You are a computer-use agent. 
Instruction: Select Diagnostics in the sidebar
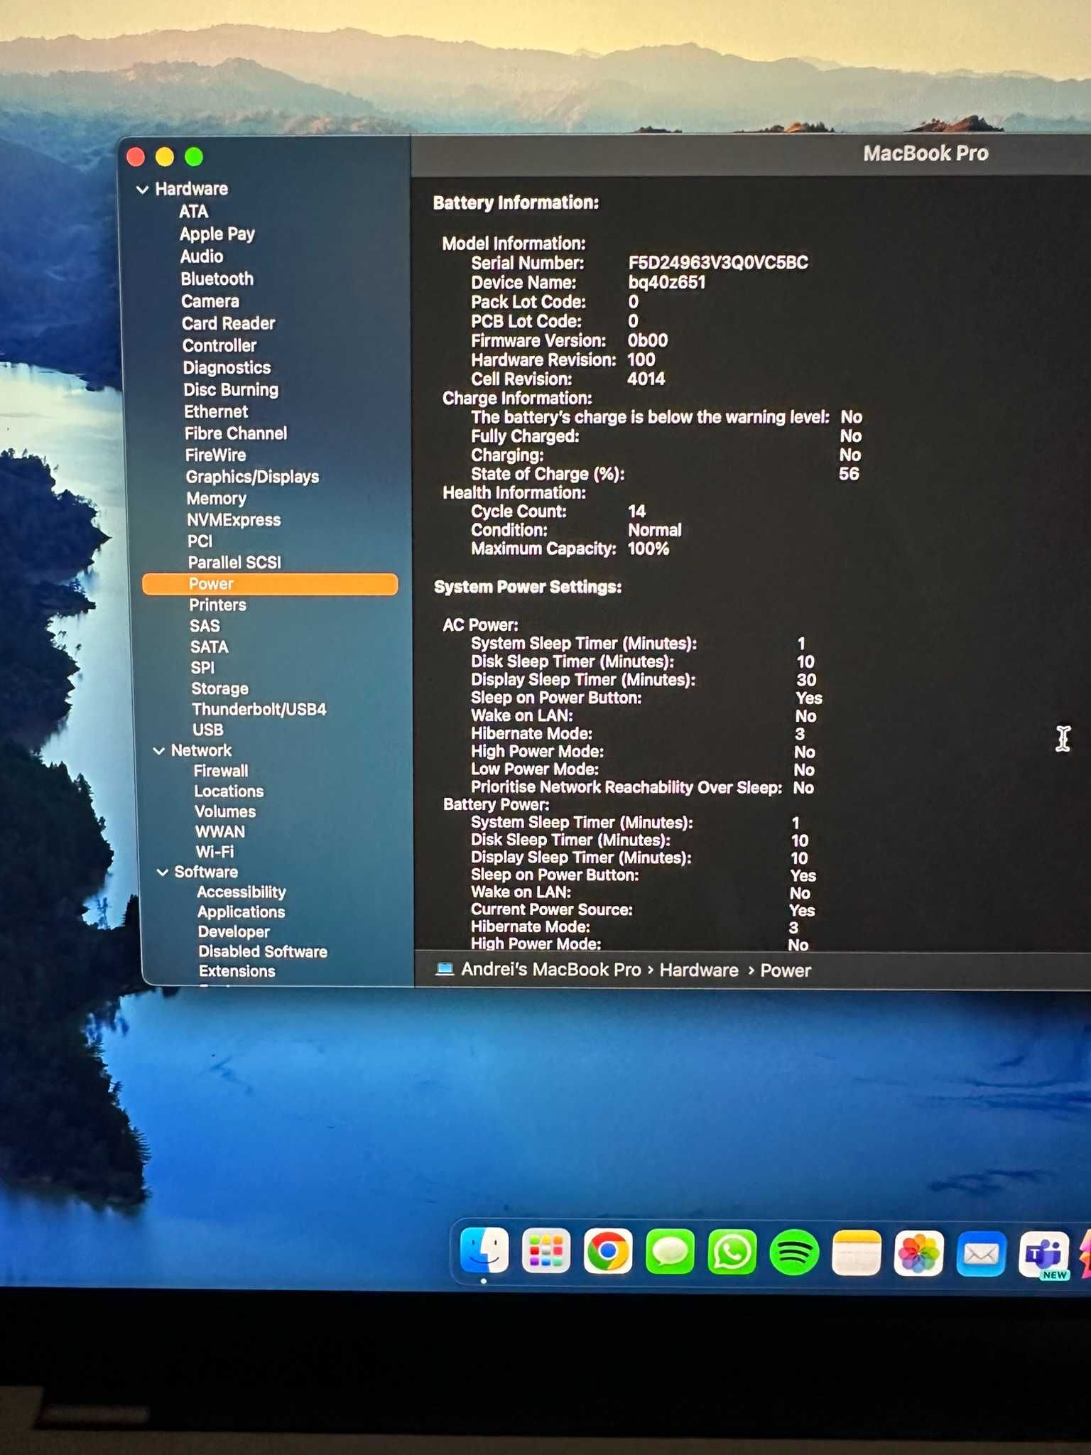pos(227,367)
